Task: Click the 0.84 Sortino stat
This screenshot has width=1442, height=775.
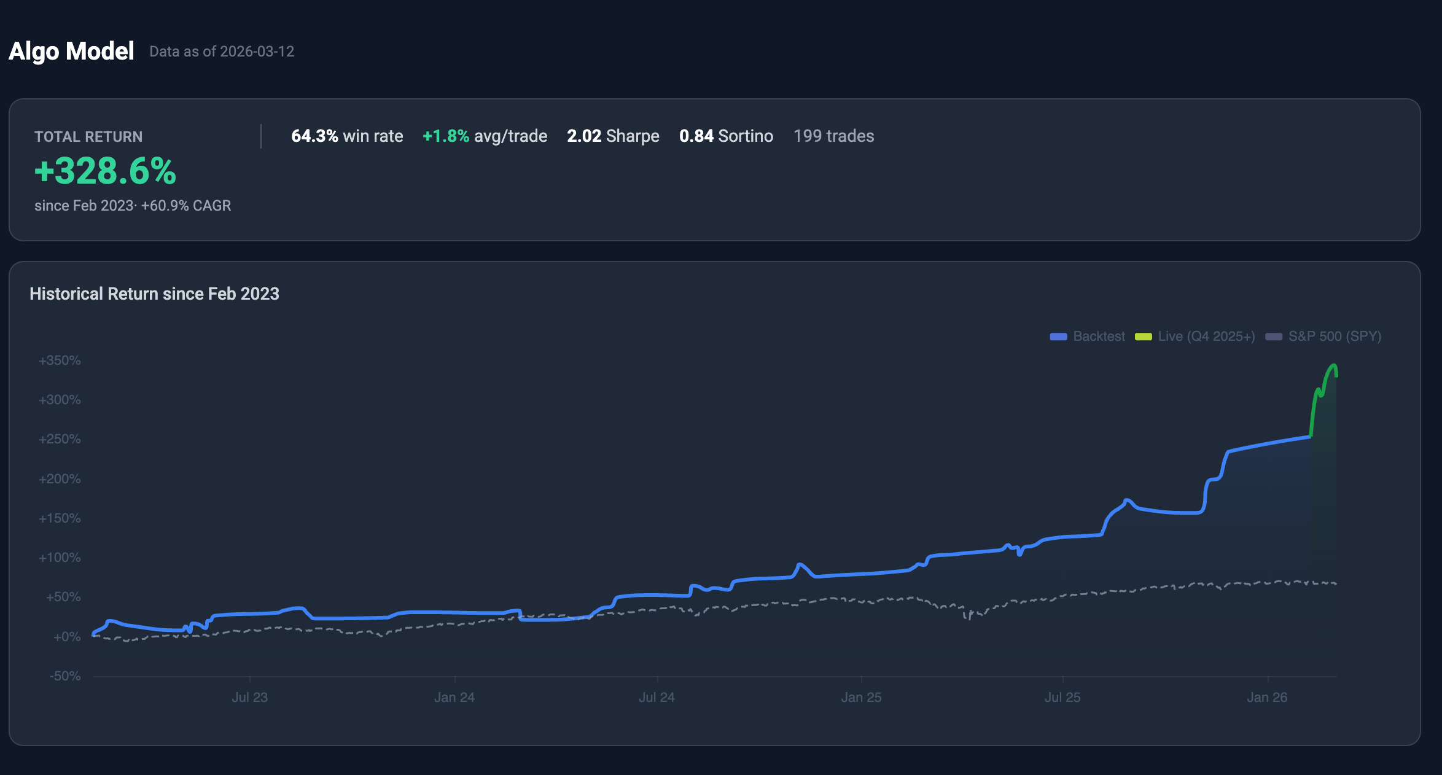Action: (726, 136)
